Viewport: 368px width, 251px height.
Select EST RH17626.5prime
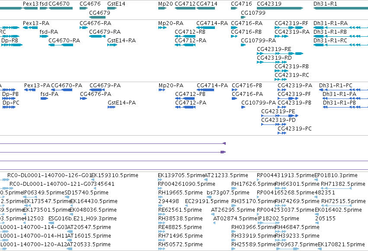[x=234, y=188]
